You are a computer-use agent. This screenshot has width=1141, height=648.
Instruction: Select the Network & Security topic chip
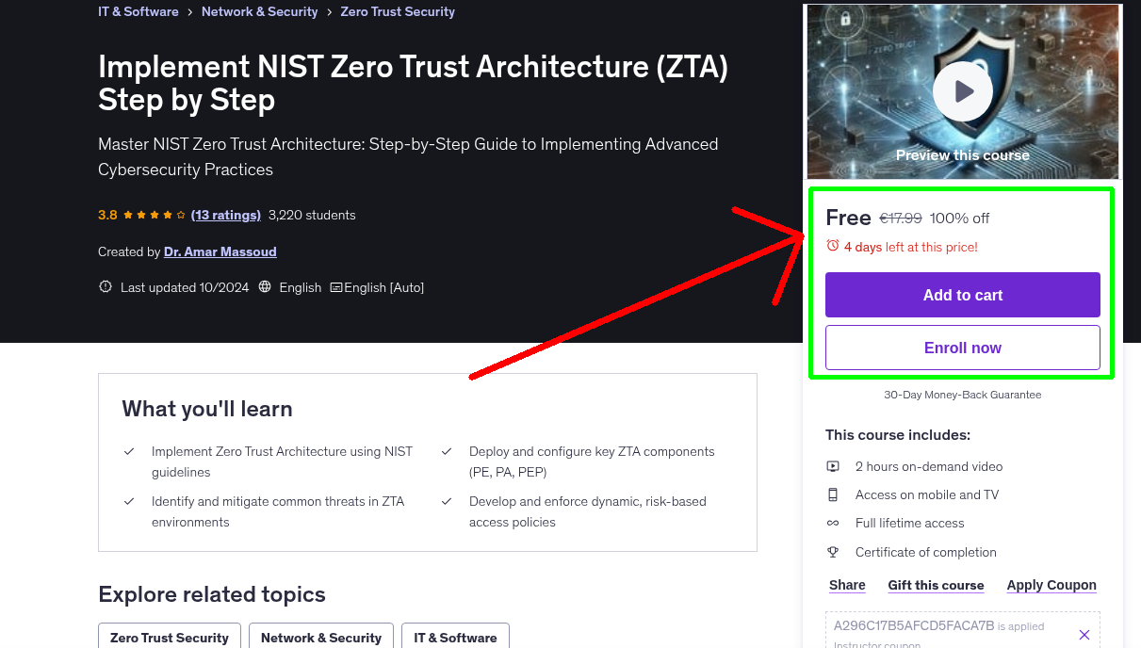320,638
